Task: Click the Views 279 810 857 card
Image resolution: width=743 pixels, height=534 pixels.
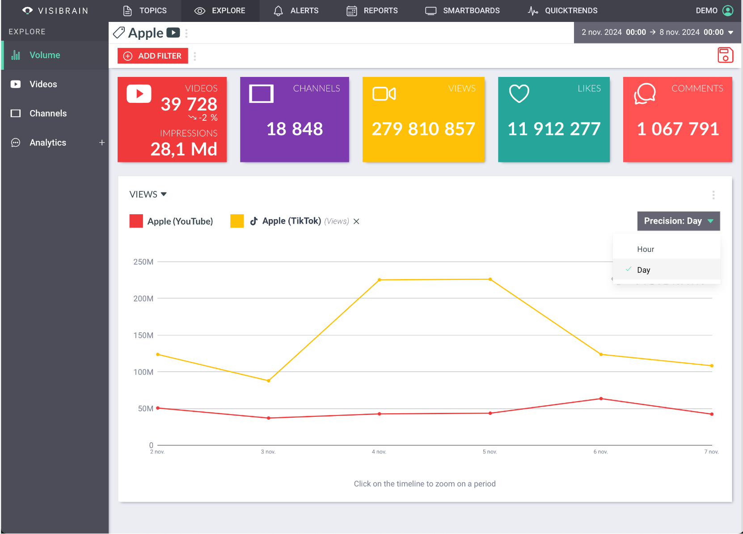Action: (x=423, y=119)
